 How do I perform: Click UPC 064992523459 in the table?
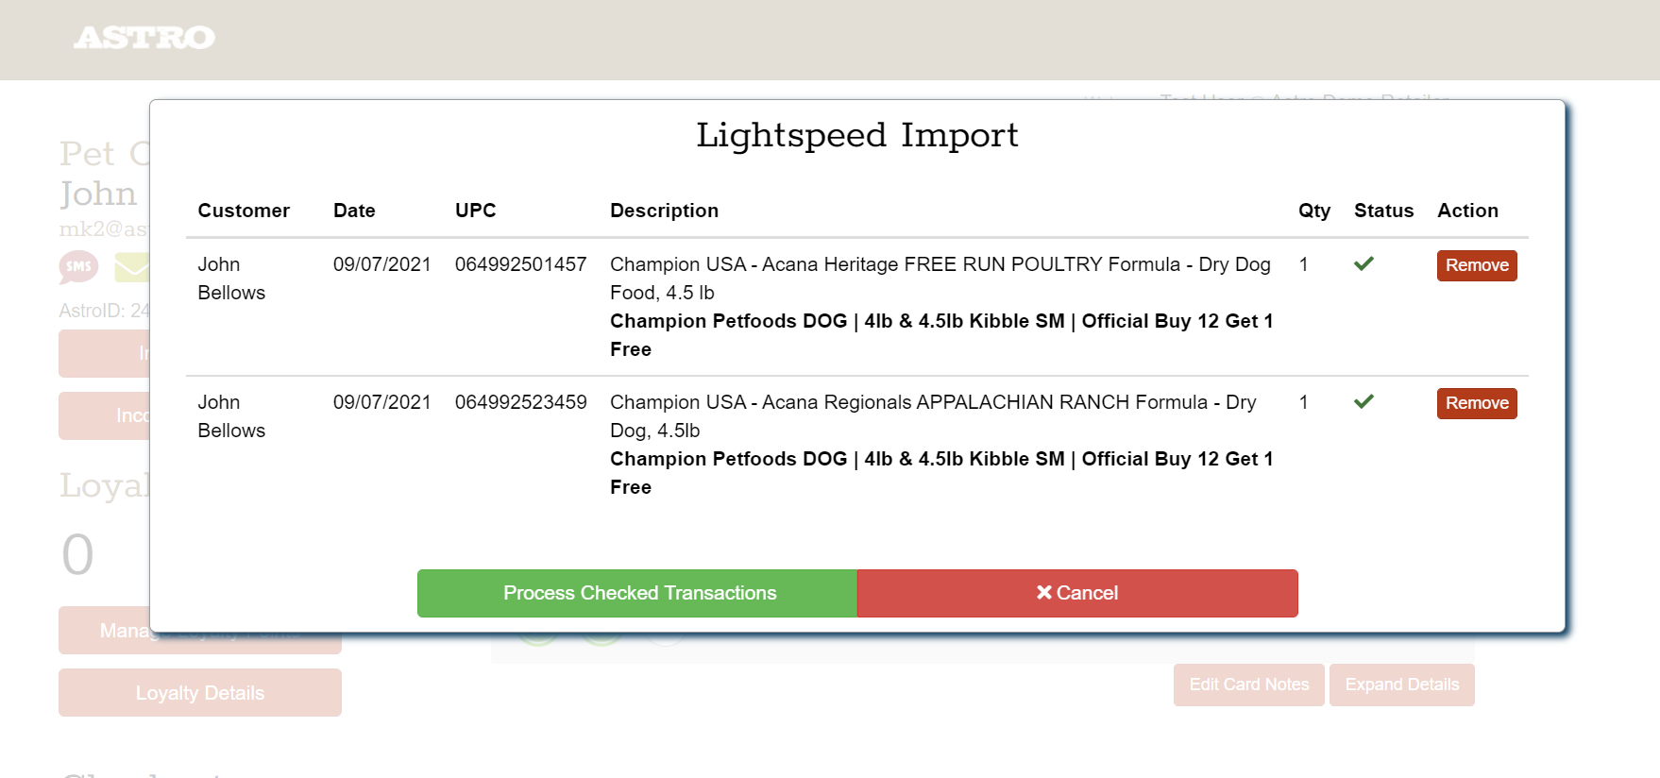coord(520,402)
